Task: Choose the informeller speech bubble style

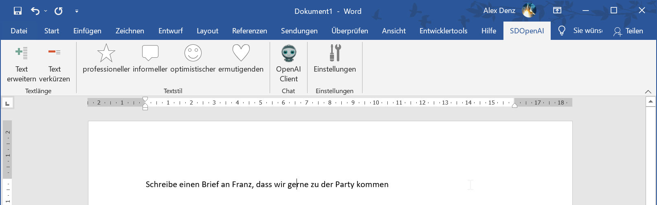Action: [x=150, y=53]
